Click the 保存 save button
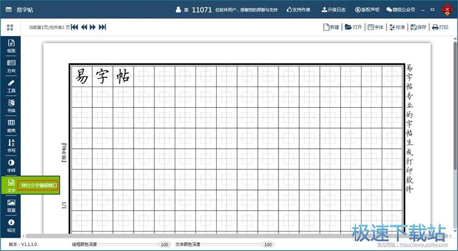This screenshot has width=458, height=251. coord(418,27)
